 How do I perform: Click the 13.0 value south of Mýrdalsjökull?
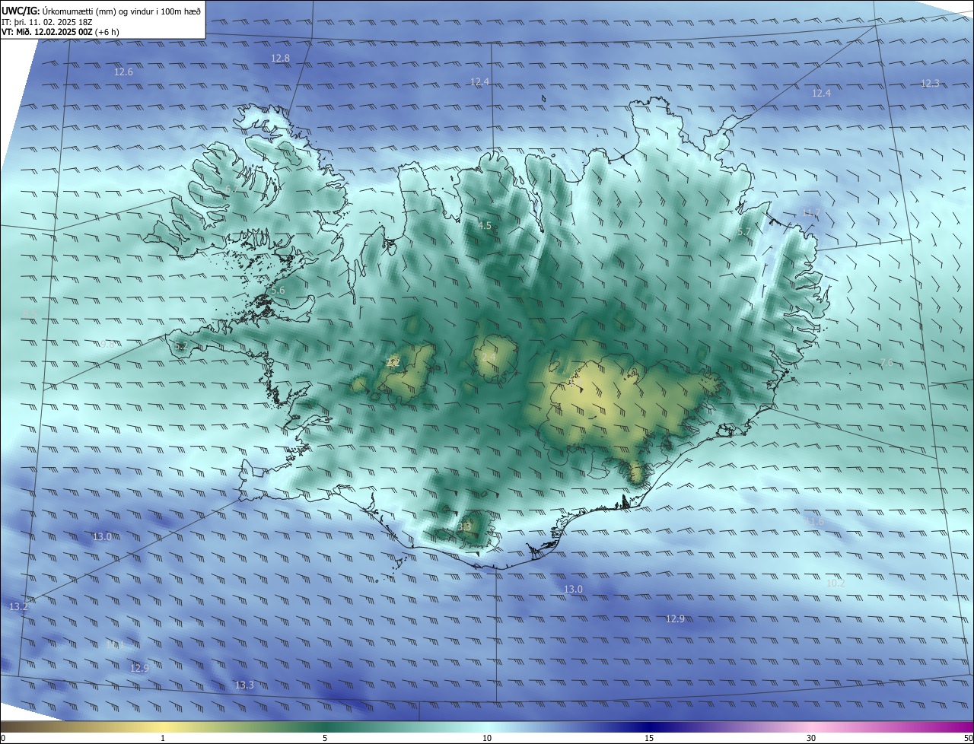pyautogui.click(x=573, y=590)
